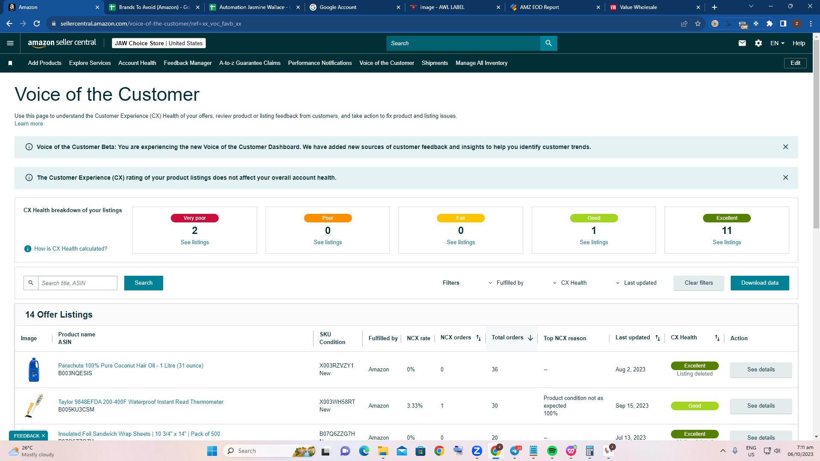The height and width of the screenshot is (461, 820).
Task: Open Microsoft Edge from the taskbar
Action: 364,451
